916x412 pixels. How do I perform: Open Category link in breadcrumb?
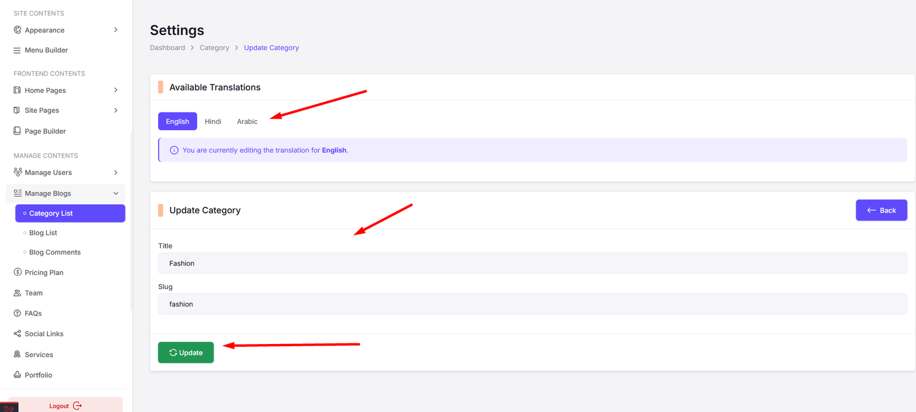pos(214,48)
